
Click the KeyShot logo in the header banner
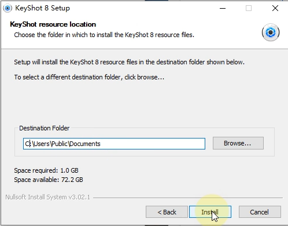click(x=271, y=32)
